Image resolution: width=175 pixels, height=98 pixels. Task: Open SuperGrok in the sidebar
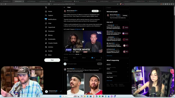pyautogui.click(x=50, y=27)
